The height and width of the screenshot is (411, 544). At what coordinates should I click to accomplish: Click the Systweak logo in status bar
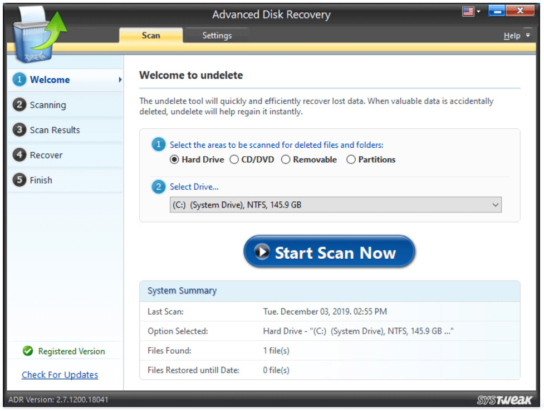point(504,400)
